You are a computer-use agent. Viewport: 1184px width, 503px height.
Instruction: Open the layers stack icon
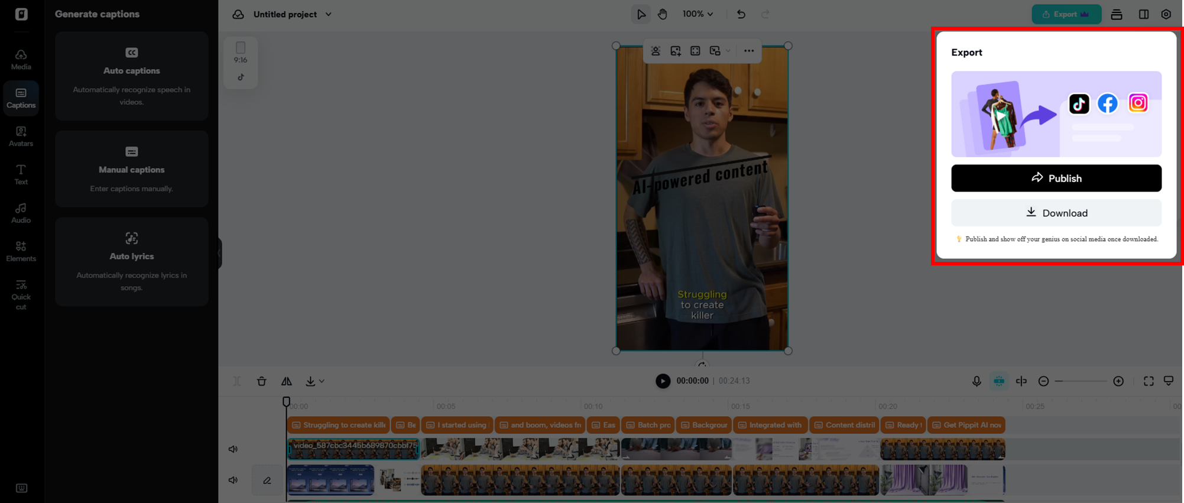point(1117,14)
